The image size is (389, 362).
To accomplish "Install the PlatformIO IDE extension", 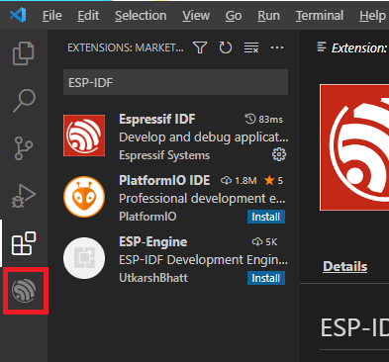I will [266, 217].
